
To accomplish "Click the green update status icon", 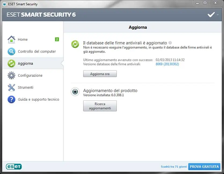I will [75, 44].
